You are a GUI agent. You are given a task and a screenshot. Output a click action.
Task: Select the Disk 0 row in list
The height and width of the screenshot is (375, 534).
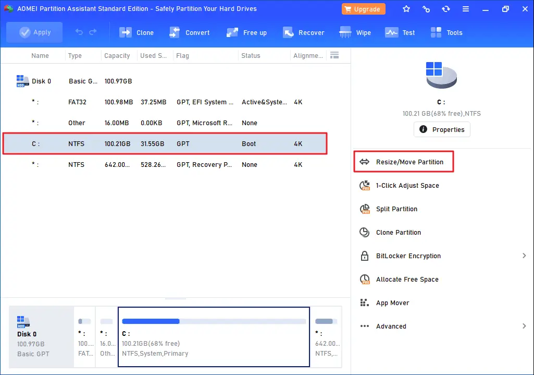pos(176,81)
